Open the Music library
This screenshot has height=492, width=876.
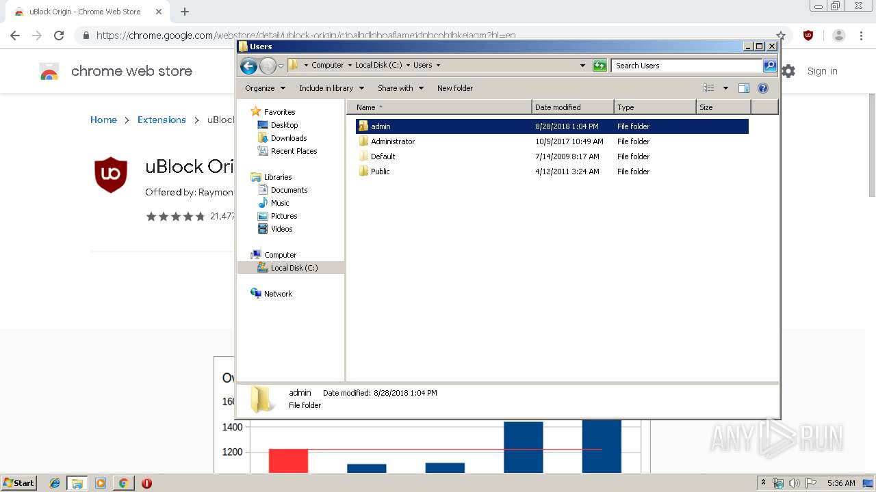pyautogui.click(x=273, y=203)
